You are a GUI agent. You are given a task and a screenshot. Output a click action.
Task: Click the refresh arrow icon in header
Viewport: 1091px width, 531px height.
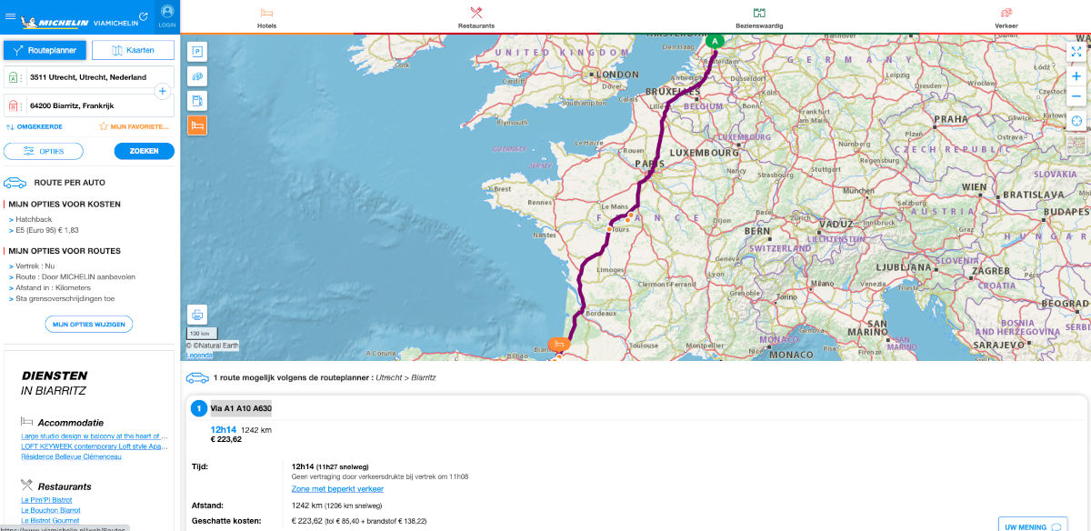tap(144, 16)
